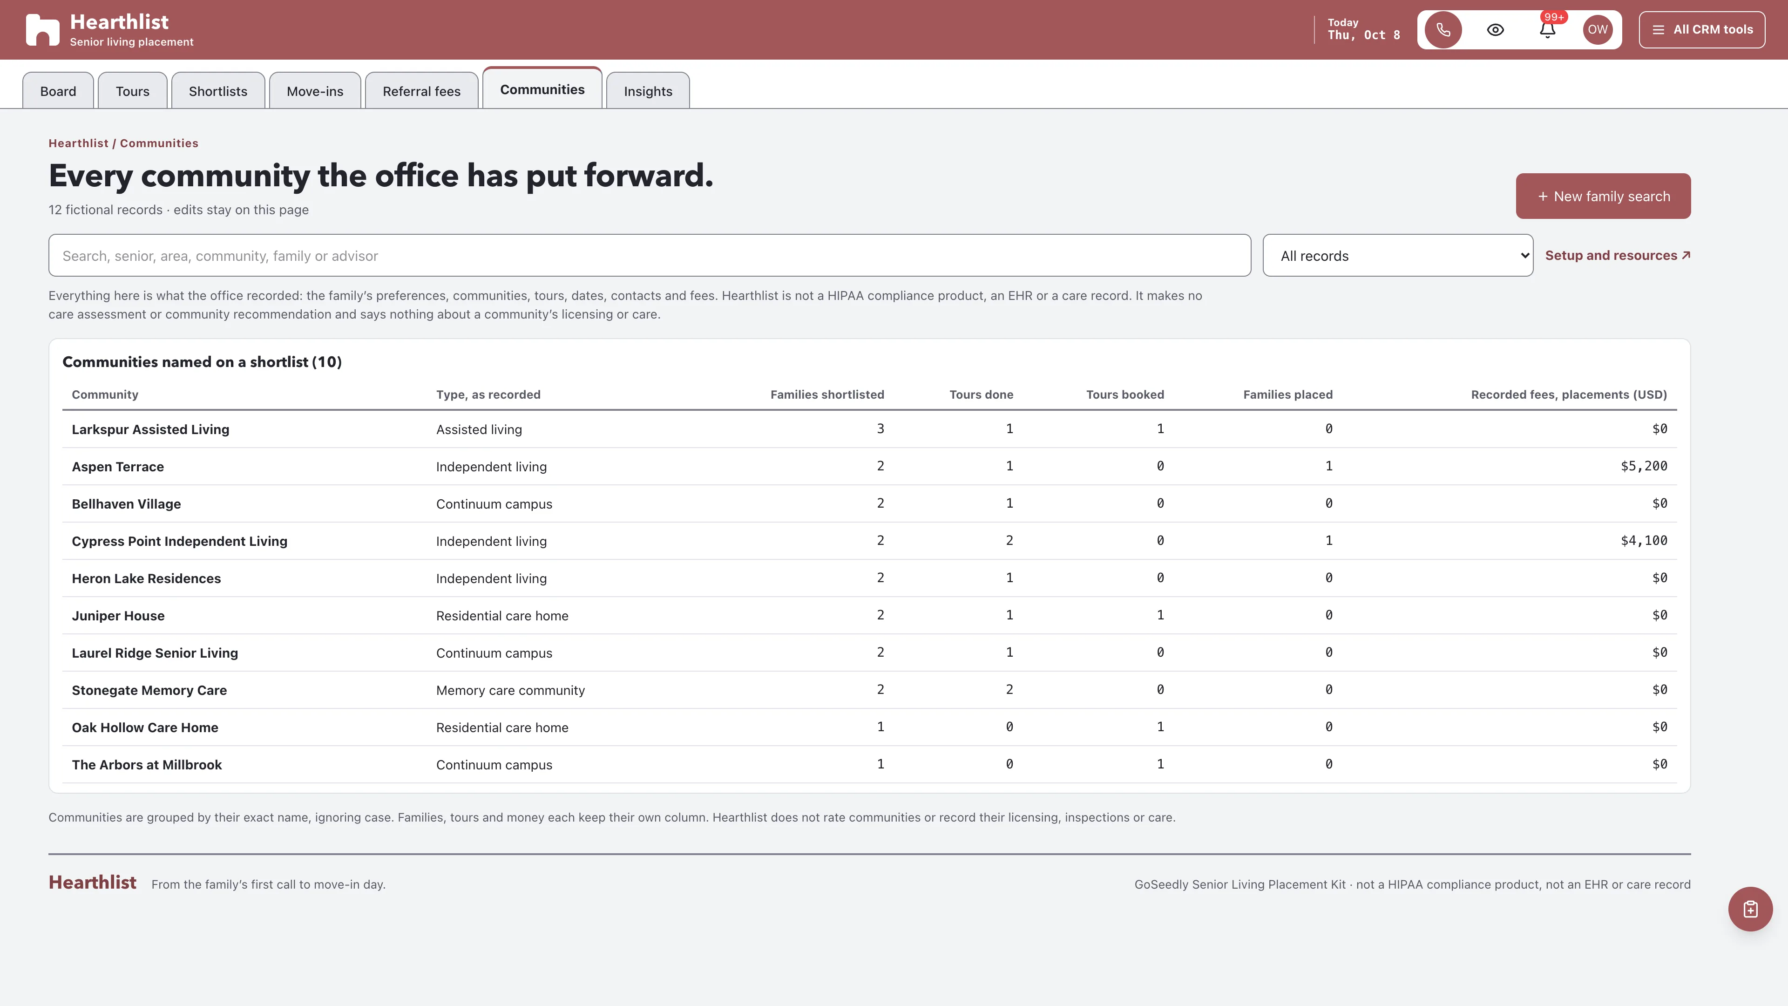
Task: Switch to the Tours tab
Action: pos(133,91)
